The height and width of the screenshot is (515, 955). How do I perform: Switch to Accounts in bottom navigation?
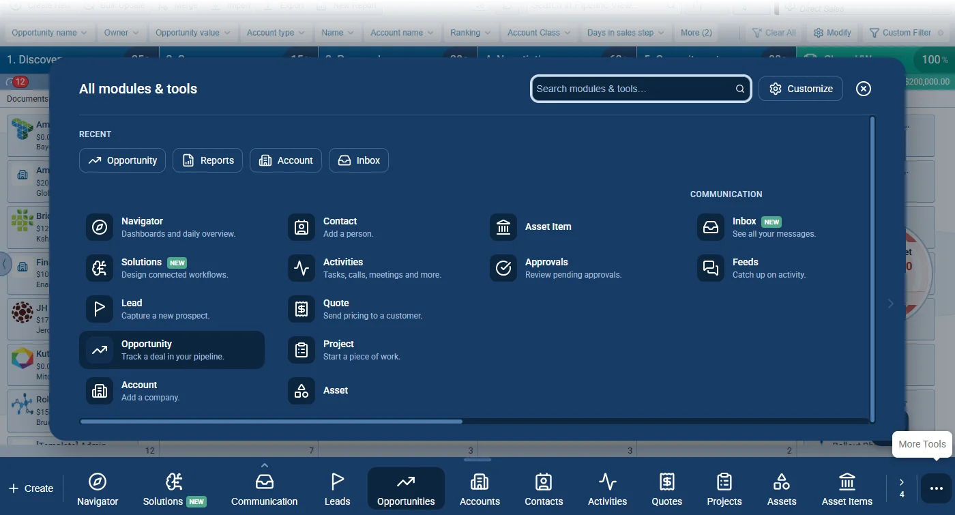pos(480,489)
